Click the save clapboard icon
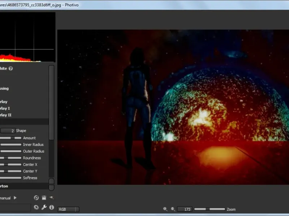This screenshot has height=216, width=289. [44, 198]
